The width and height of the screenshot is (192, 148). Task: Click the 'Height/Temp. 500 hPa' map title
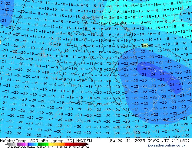pyautogui.click(x=25, y=141)
